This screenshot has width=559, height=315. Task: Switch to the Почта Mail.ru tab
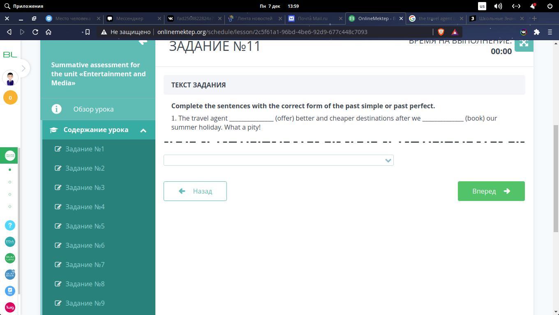coord(312,18)
